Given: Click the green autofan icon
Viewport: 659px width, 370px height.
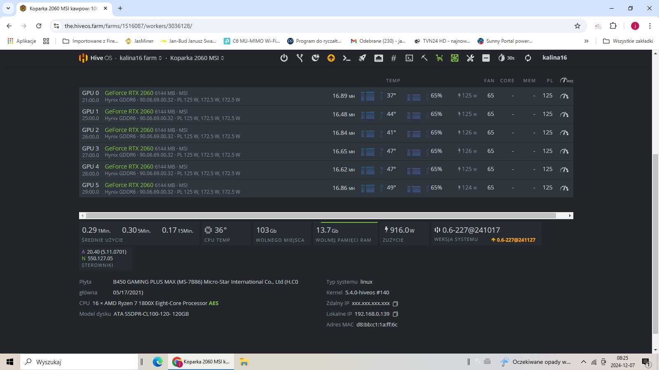Looking at the screenshot, I should (455, 58).
